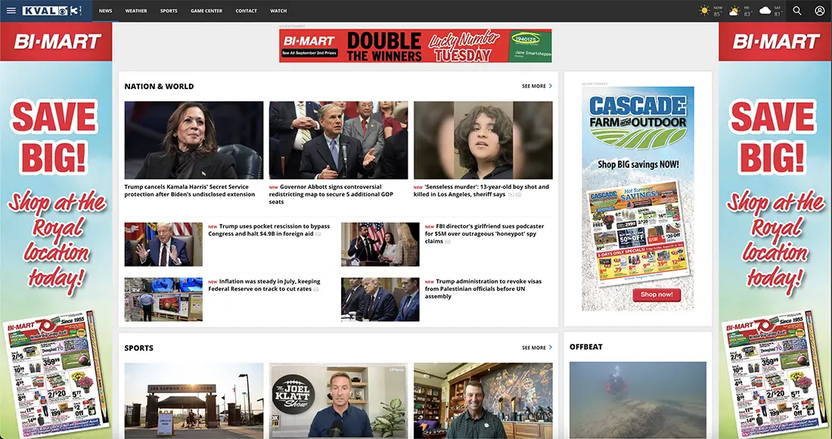Screen dimensions: 832x439
Task: Read Governor Abbott redistricting map story
Action: 331,194
